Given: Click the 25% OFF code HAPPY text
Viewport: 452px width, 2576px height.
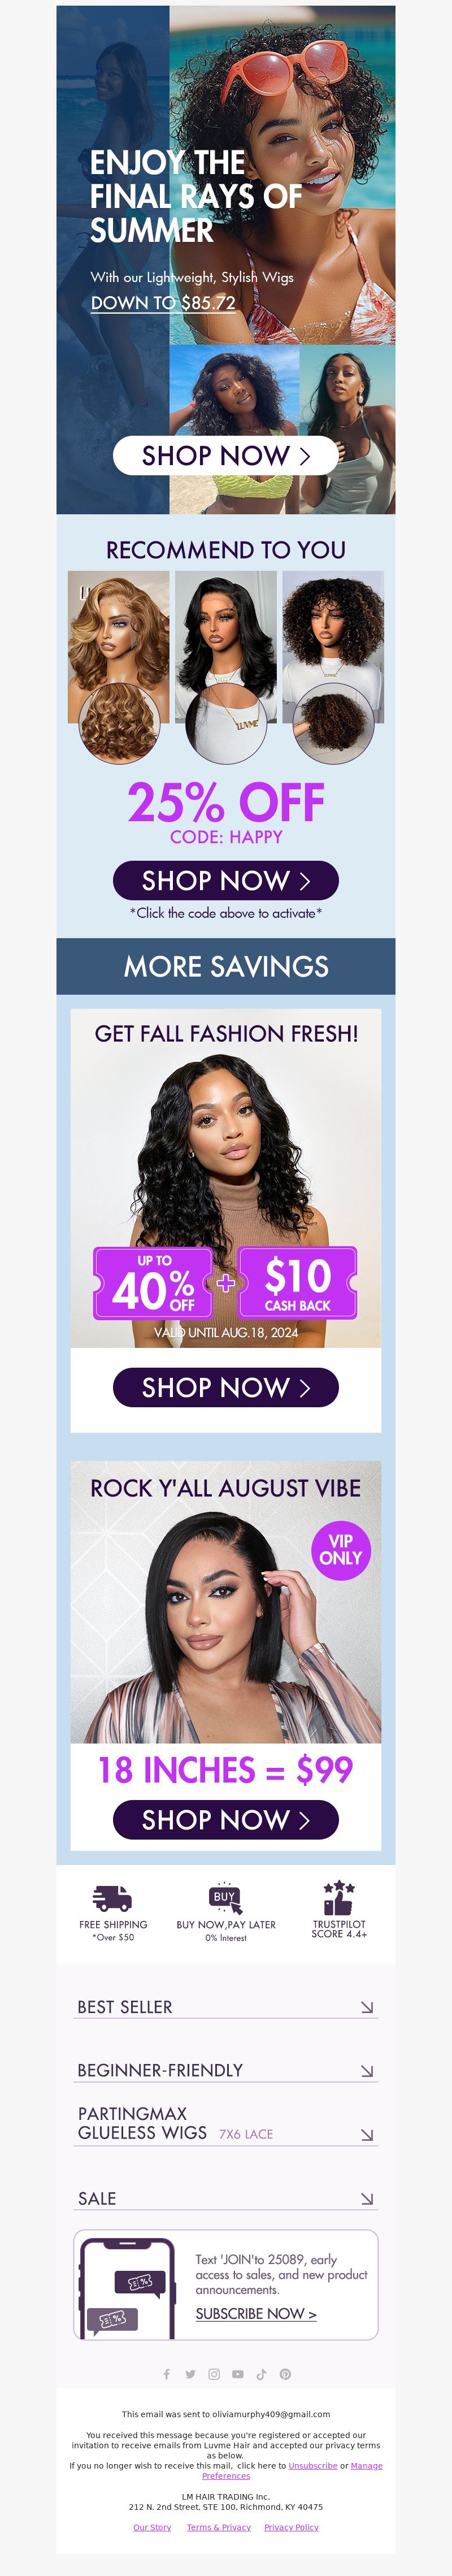Looking at the screenshot, I should click(x=226, y=813).
